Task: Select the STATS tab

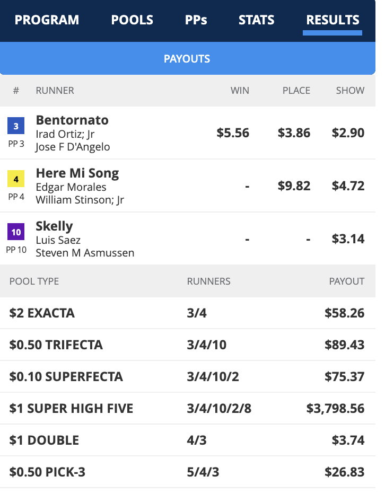Action: [256, 20]
